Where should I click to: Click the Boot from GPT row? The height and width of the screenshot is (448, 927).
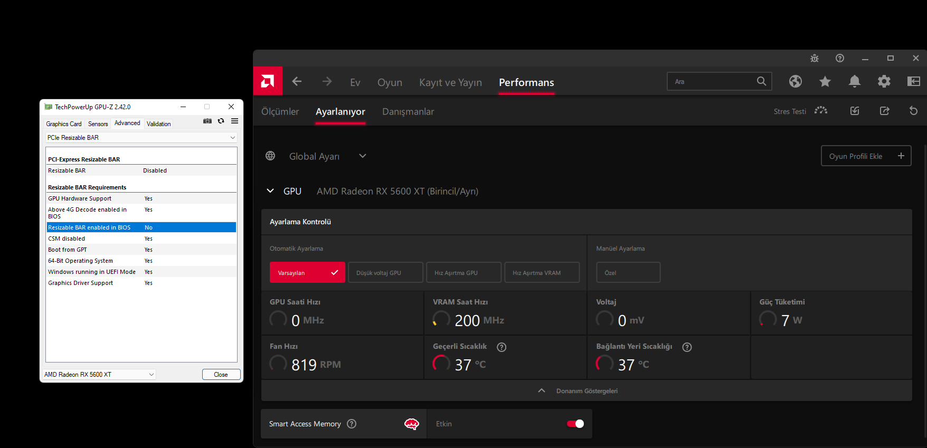[x=141, y=250]
